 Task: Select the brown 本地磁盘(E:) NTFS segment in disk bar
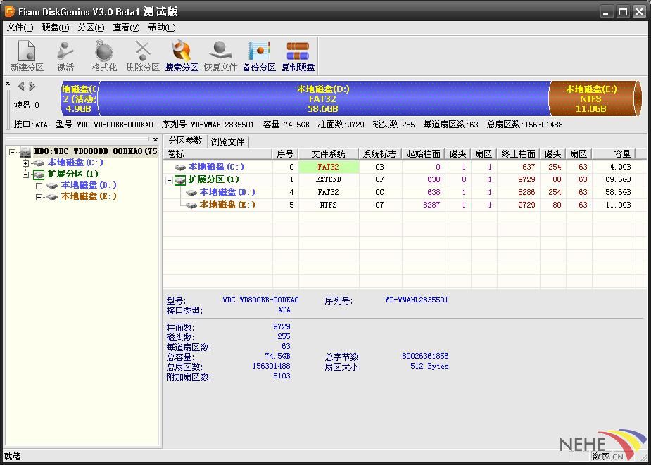click(592, 98)
